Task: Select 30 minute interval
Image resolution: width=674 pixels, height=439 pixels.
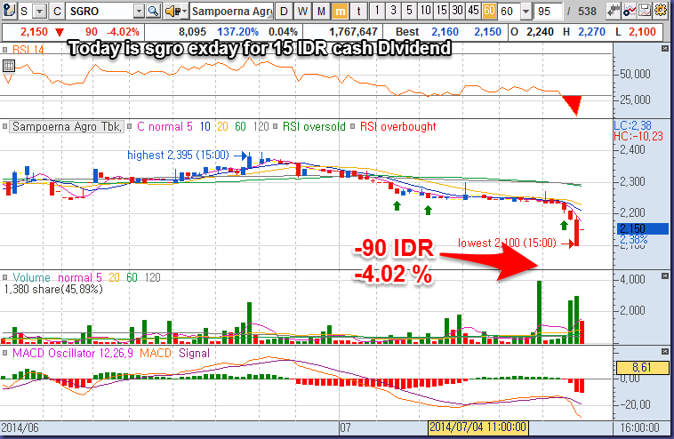Action: point(457,11)
